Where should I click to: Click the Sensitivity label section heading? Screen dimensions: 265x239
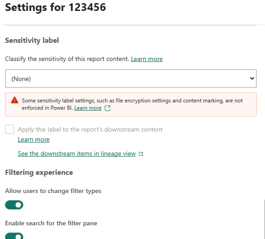point(32,41)
